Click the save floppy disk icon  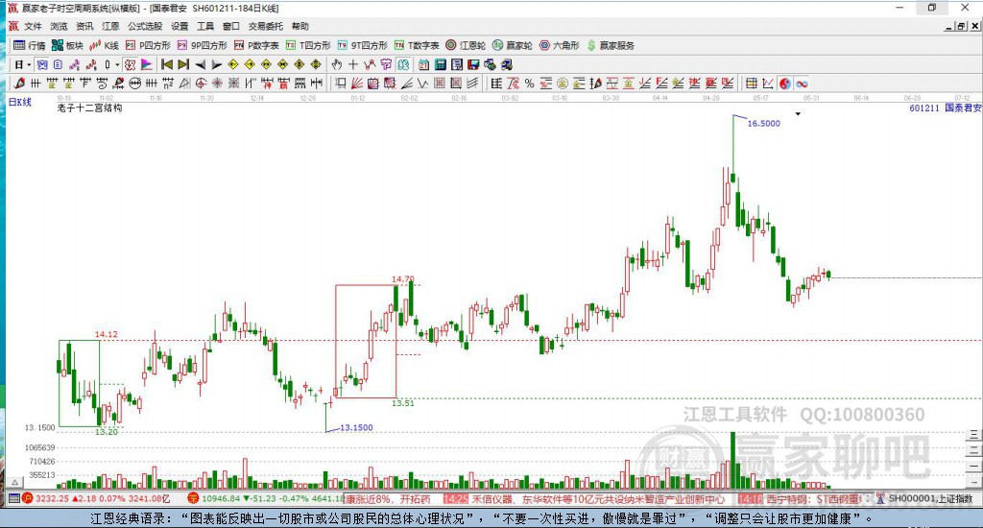pos(473,64)
